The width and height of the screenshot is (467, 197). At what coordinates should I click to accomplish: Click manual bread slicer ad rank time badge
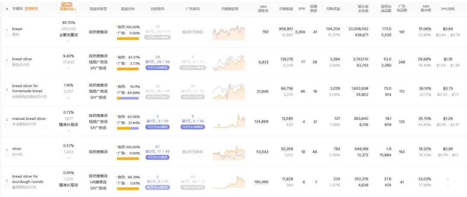(192, 127)
